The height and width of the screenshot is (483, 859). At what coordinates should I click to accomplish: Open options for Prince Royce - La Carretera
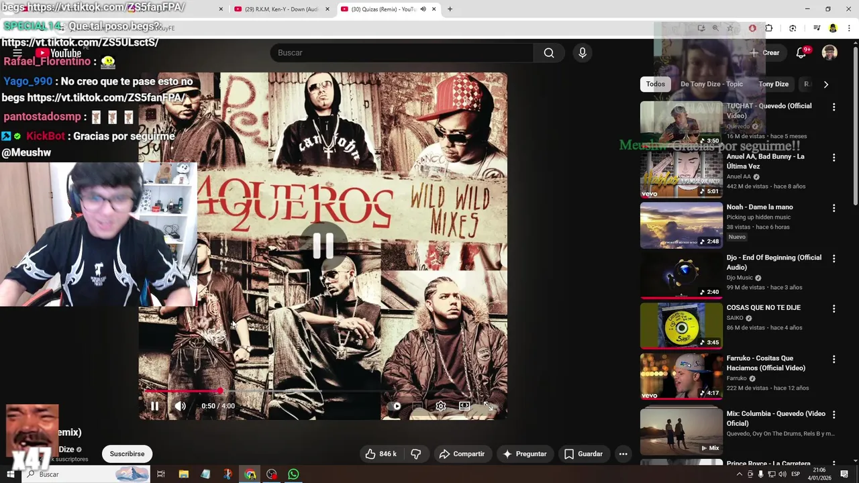click(x=833, y=464)
